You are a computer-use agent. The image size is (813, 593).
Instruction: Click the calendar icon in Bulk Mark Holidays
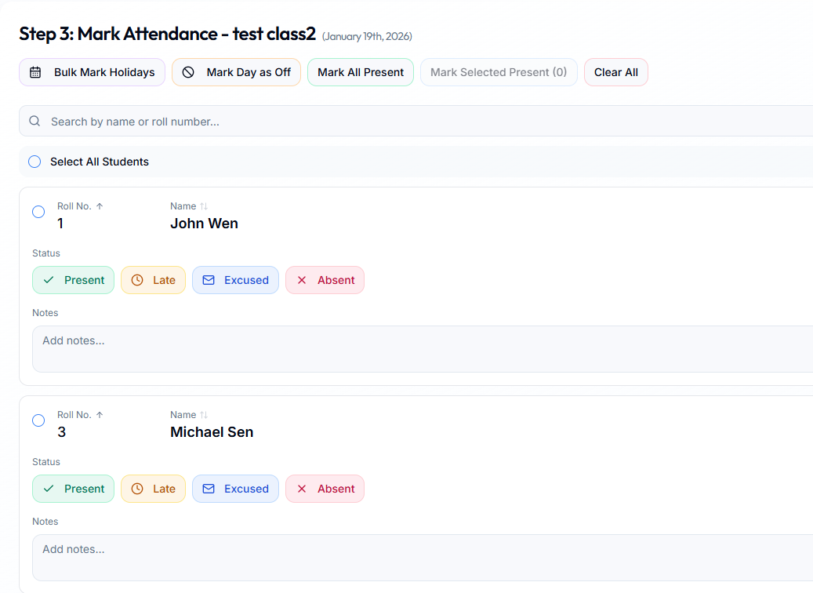(x=35, y=72)
